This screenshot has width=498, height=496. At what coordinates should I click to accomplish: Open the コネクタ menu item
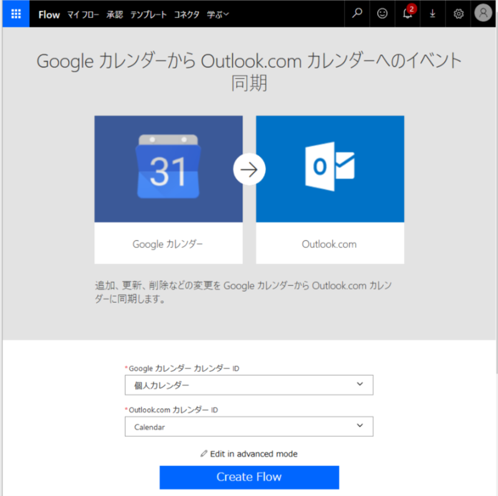coord(186,14)
